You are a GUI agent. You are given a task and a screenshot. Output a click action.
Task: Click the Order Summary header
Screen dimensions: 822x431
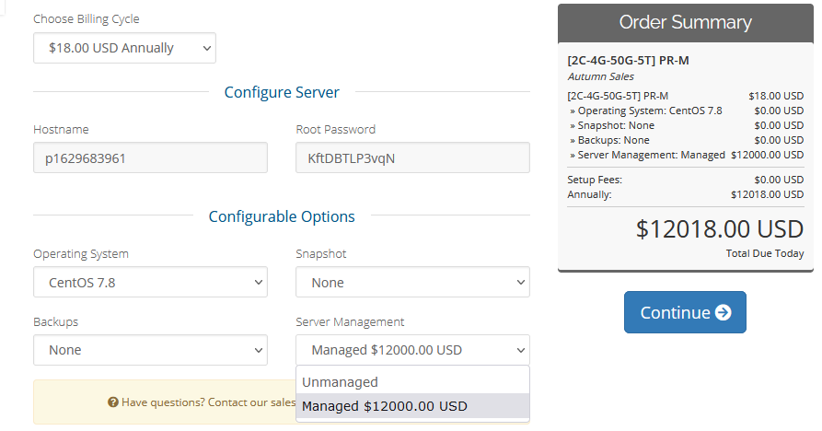click(685, 23)
